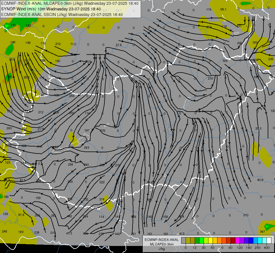The height and width of the screenshot is (253, 275).
Task: Click the legend's MLCAPE0-3km label
Action: pos(162,244)
